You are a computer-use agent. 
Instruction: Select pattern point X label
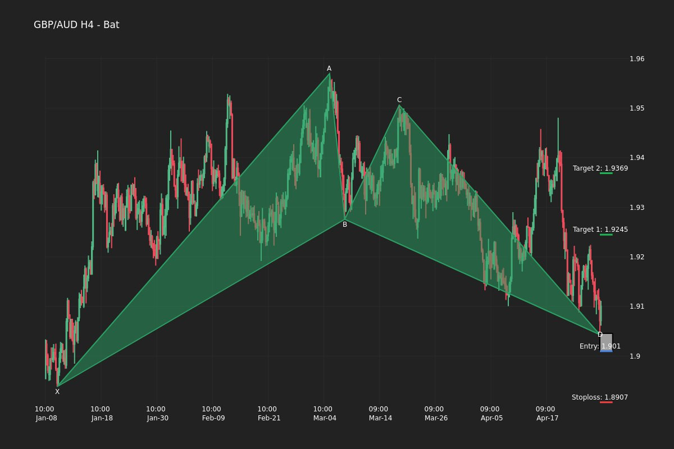tap(57, 392)
